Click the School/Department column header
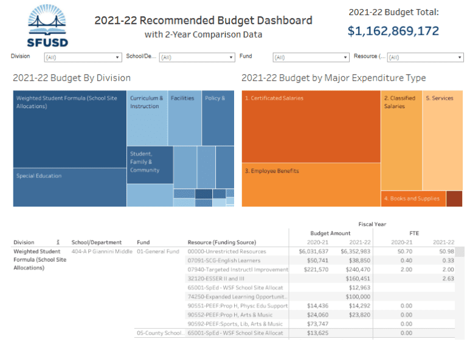The height and width of the screenshot is (342, 467). click(97, 242)
